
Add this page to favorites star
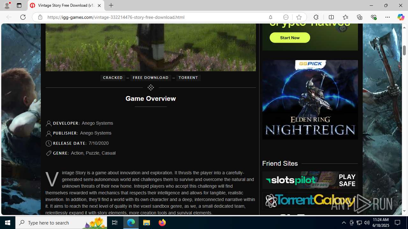[x=299, y=17]
